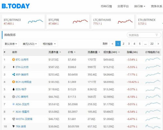Open the 默认排序 sort dropdown
This screenshot has width=163, height=130.
(x=11, y=44)
